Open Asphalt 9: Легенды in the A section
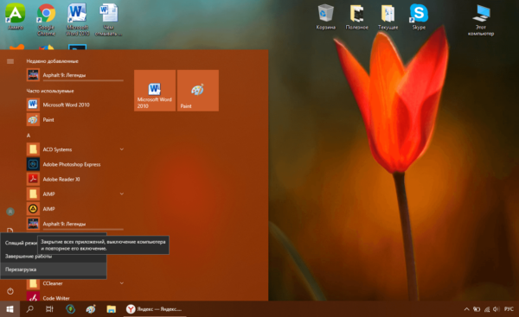Image resolution: width=519 pixels, height=317 pixels. (74, 224)
